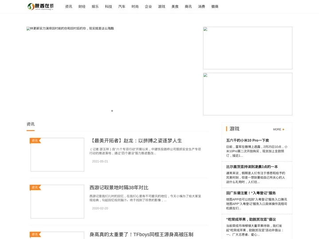Select the 资讯 tab above article list

[31, 124]
